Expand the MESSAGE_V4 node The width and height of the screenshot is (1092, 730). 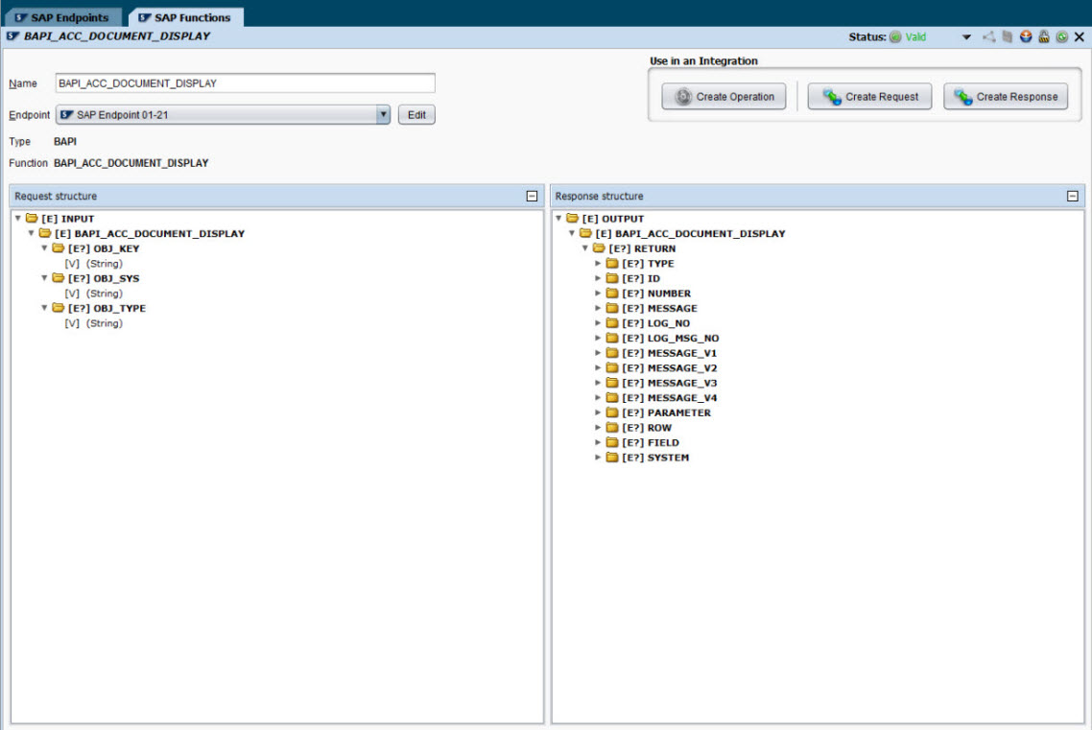coord(598,398)
